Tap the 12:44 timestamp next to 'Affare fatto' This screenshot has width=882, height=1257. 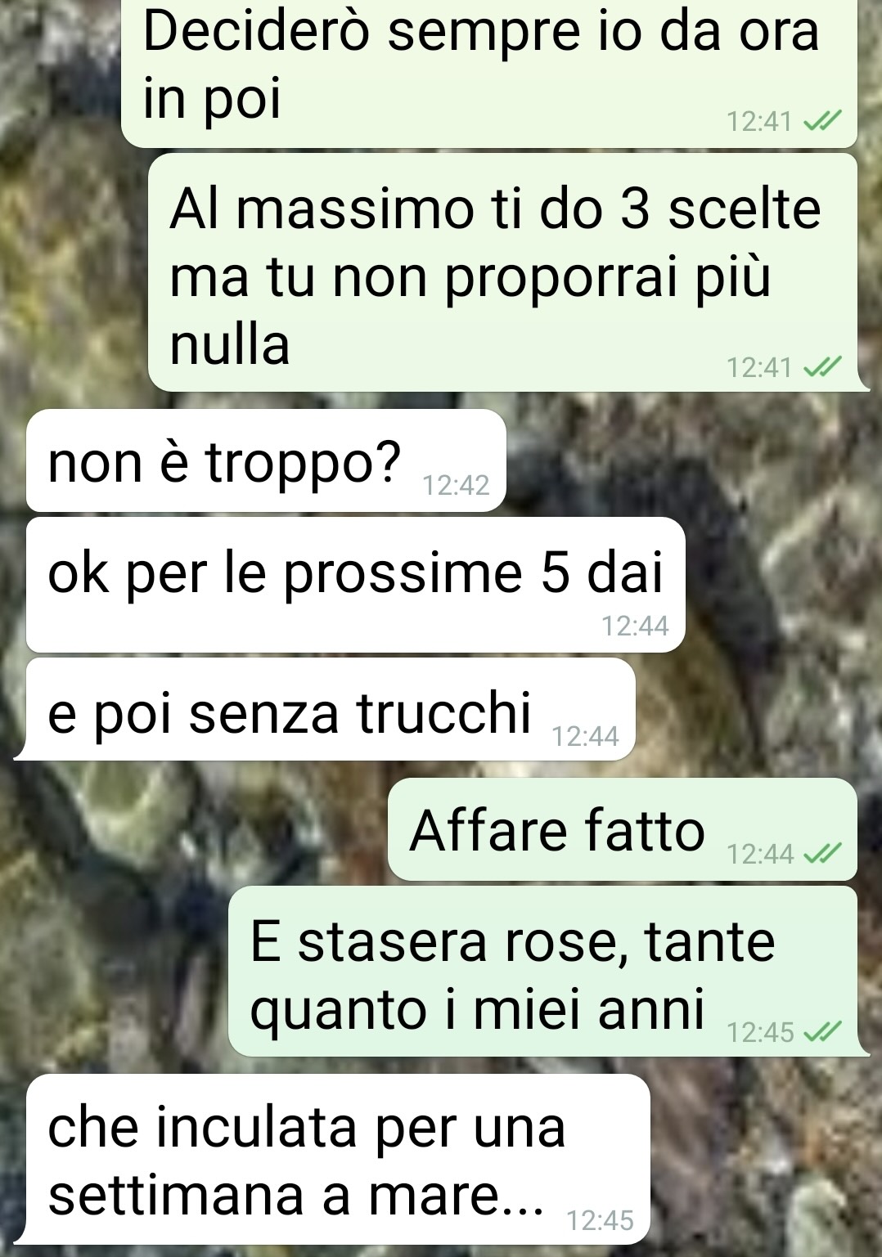[x=760, y=855]
